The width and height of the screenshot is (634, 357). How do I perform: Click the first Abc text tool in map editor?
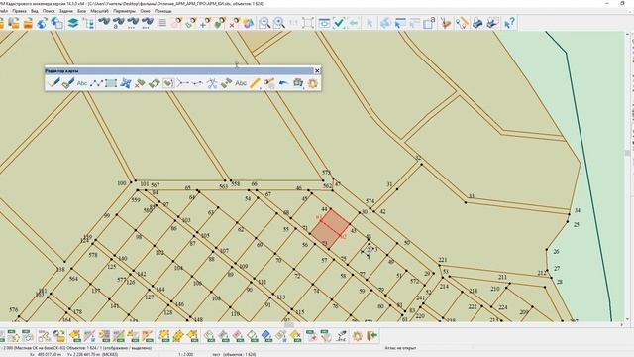pos(82,83)
